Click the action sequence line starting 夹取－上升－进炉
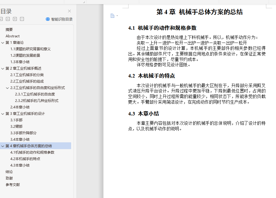This screenshot has width=276, height=198. click(x=192, y=43)
